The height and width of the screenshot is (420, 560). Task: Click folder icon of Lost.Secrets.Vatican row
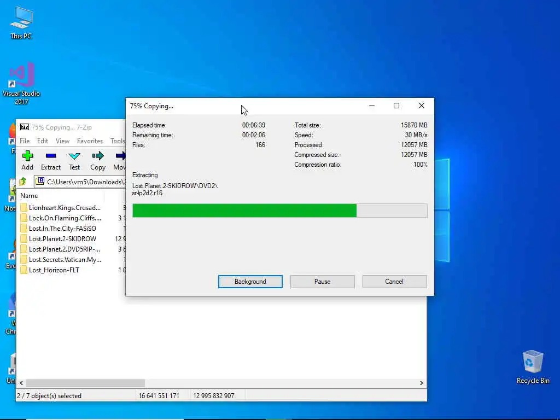coord(24,260)
